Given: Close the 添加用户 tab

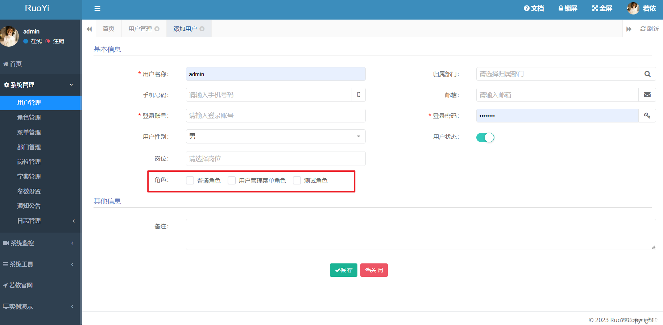Looking at the screenshot, I should [x=202, y=29].
